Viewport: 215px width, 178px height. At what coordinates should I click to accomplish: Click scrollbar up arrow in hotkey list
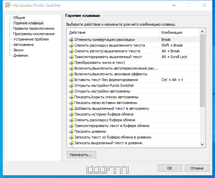(x=203, y=31)
